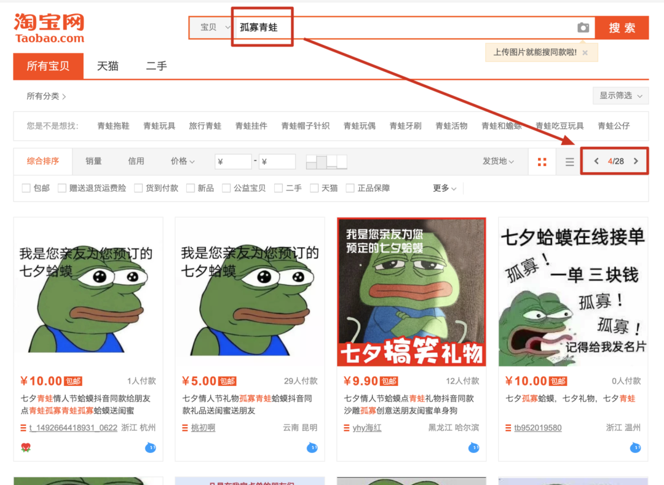Close the upload image tooltip
Viewport: 664px width, 485px height.
pyautogui.click(x=585, y=52)
